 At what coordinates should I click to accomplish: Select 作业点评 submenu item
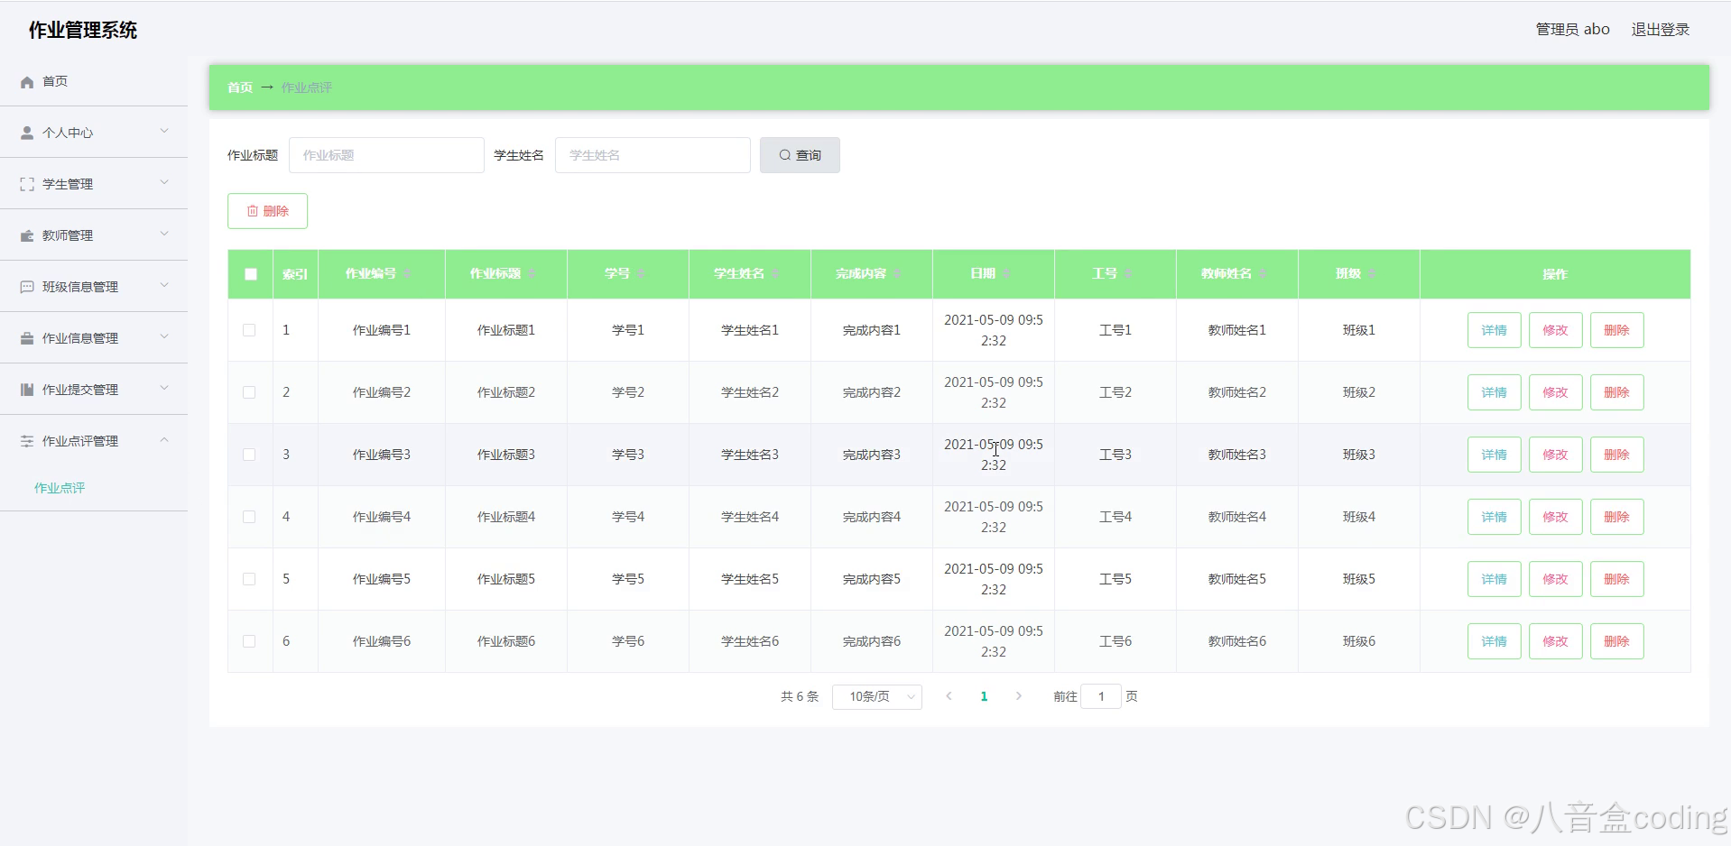tap(60, 488)
